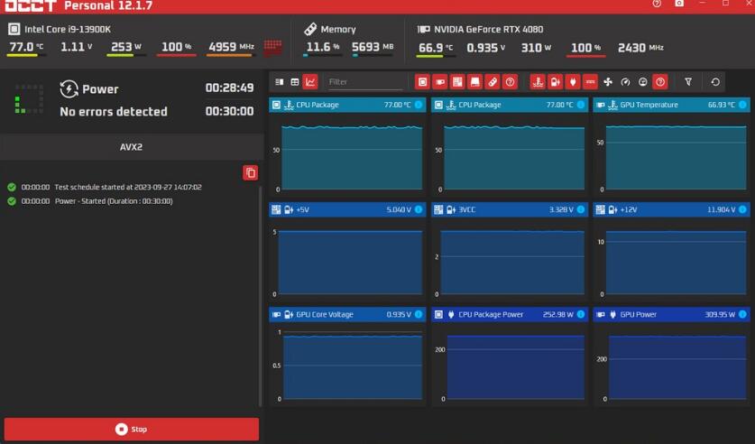Open the funnel filter options

(688, 82)
